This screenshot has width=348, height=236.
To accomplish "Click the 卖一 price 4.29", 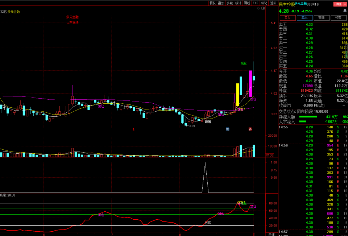I will pyautogui.click(x=309, y=43).
